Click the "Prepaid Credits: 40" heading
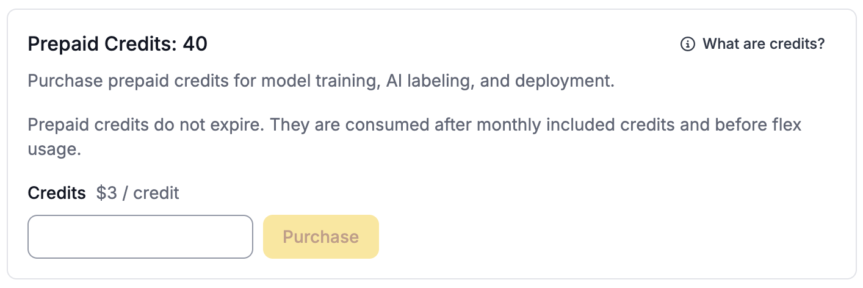This screenshot has height=288, width=863. pos(118,44)
